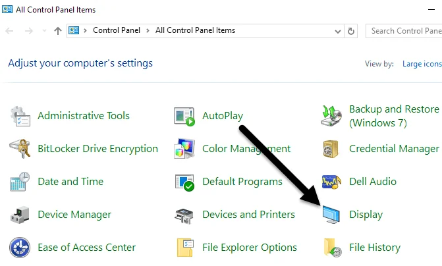The width and height of the screenshot is (442, 266).
Task: Open BitLocker Drive Encryption icon
Action: click(20, 149)
